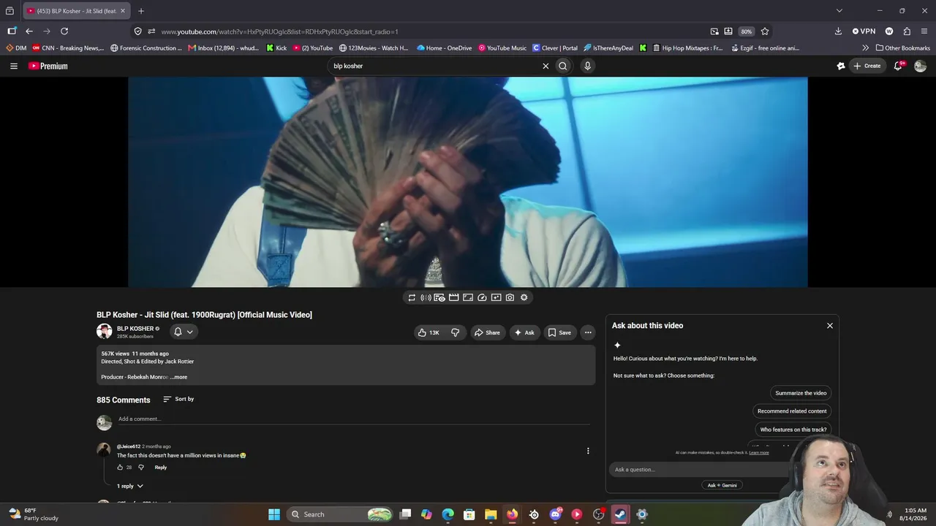
Task: Click the clapperboard icon under the video
Action: coord(454,297)
